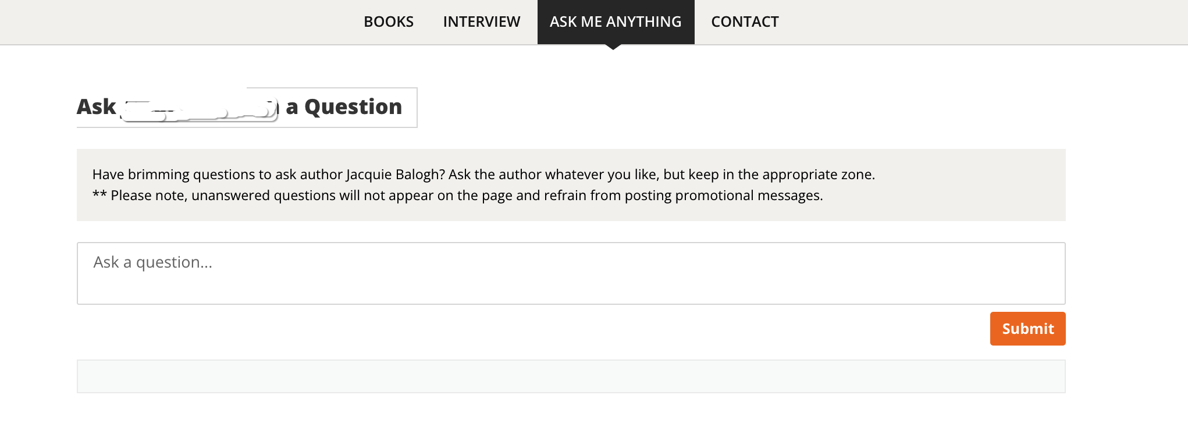Select the ASK ME ANYTHING tab

tap(616, 22)
